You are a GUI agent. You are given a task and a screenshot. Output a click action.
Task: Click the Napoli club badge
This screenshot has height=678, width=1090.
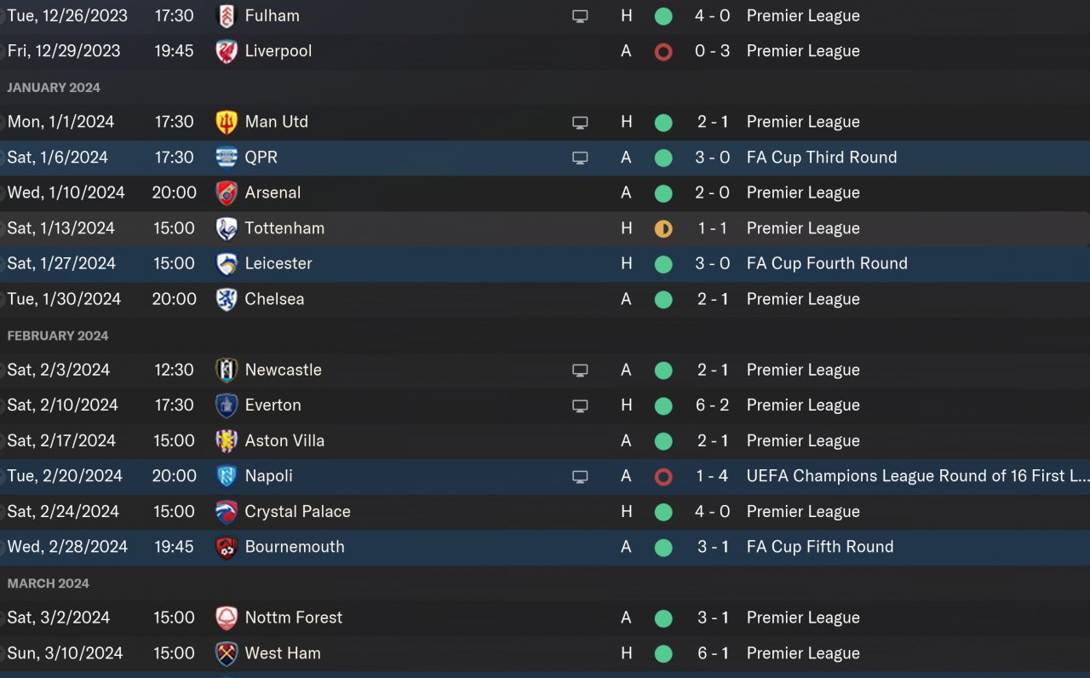[227, 476]
